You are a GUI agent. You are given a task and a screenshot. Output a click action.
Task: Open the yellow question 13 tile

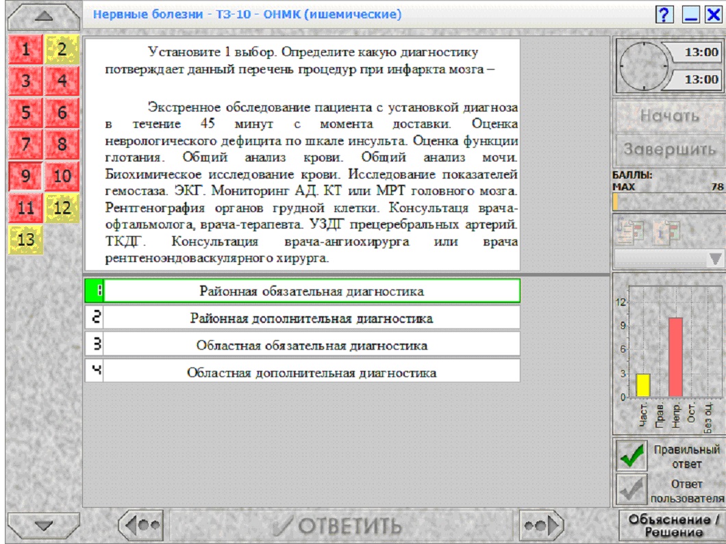pos(25,239)
